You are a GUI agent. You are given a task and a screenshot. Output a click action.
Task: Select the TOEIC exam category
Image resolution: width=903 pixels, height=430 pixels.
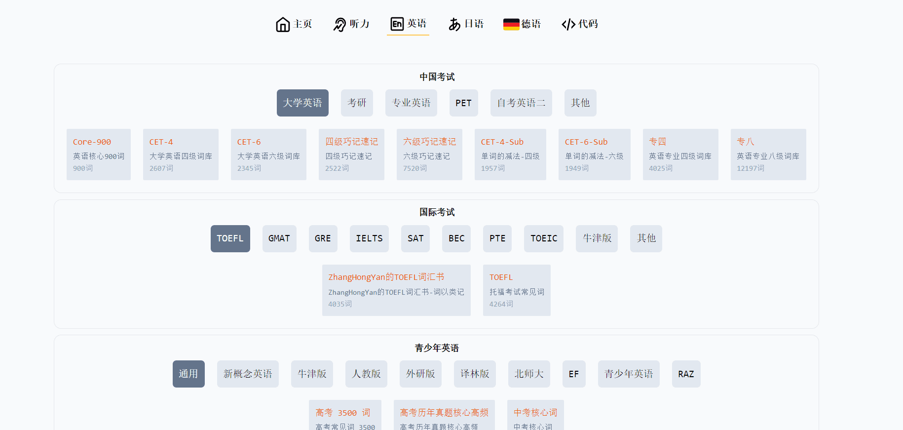(544, 238)
